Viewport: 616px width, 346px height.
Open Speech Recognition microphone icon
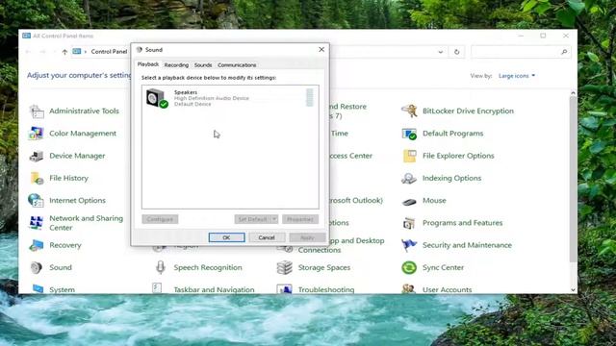point(161,267)
